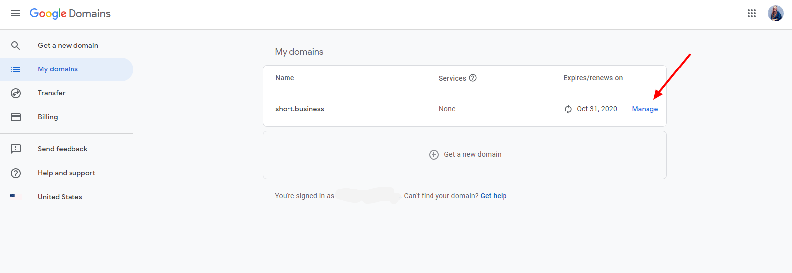Open the account profile avatar
Screen dimensions: 792x273
pyautogui.click(x=775, y=13)
